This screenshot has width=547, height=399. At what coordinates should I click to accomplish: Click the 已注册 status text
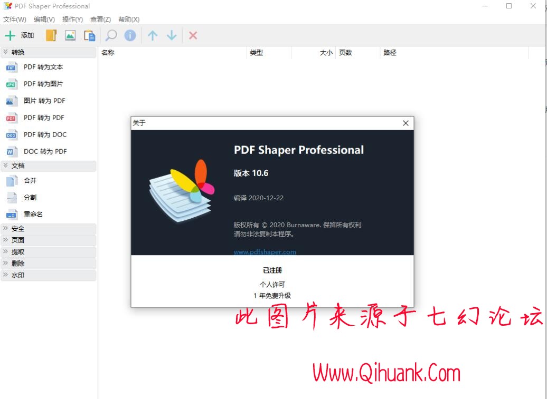pyautogui.click(x=272, y=270)
